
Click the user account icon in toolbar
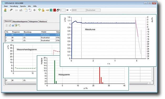(5, 10)
